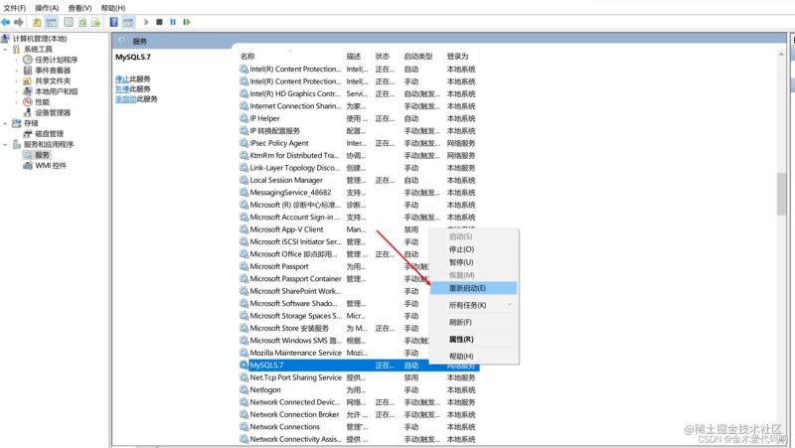Click the forward arrow toolbar icon
This screenshot has height=448, width=795.
pyautogui.click(x=18, y=21)
